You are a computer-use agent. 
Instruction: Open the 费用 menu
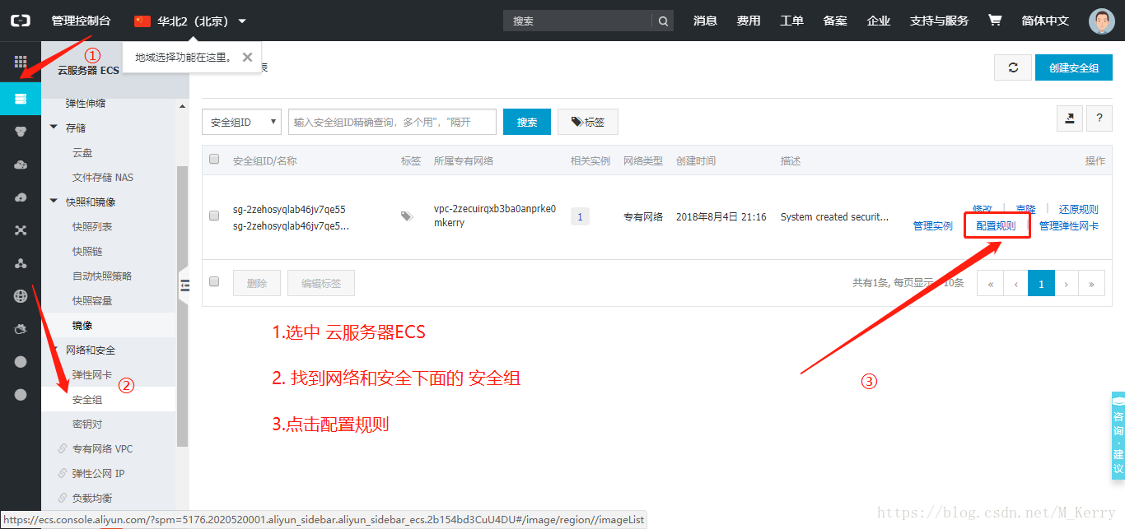click(749, 21)
